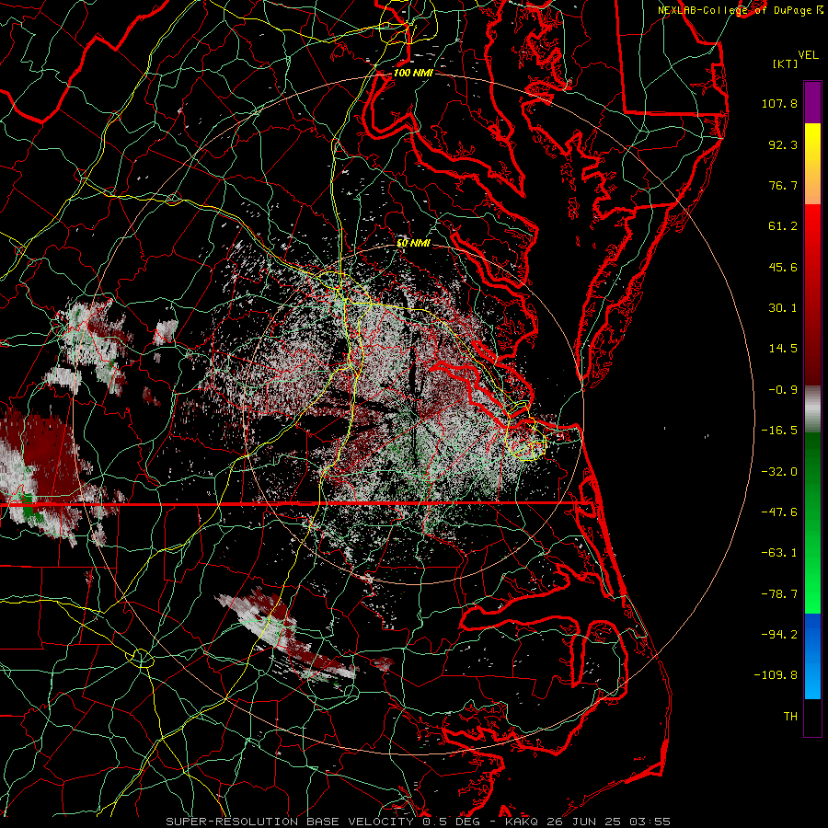Click the [KT] units label
Screen dimensions: 828x828
[785, 63]
